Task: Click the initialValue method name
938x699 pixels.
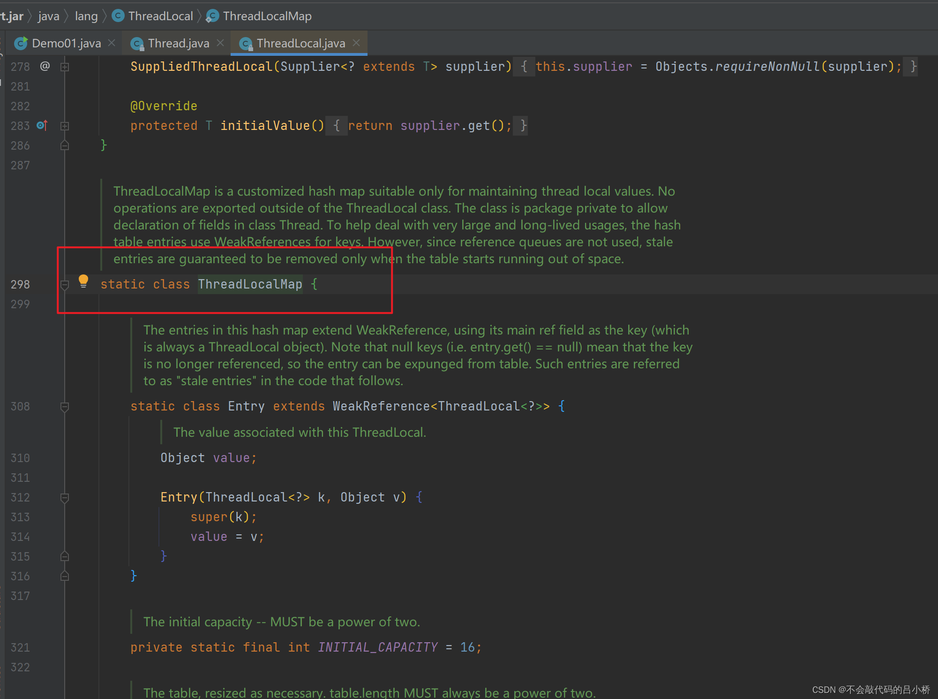Action: (x=265, y=126)
